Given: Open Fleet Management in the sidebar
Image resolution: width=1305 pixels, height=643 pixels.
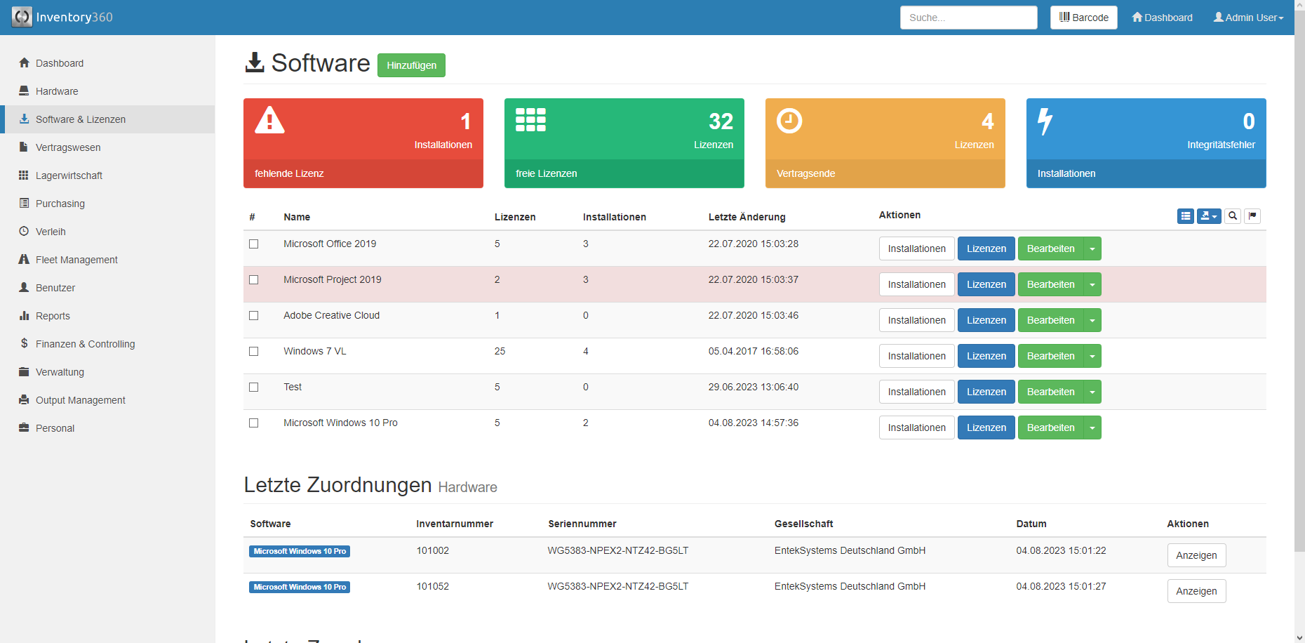Looking at the screenshot, I should [76, 260].
